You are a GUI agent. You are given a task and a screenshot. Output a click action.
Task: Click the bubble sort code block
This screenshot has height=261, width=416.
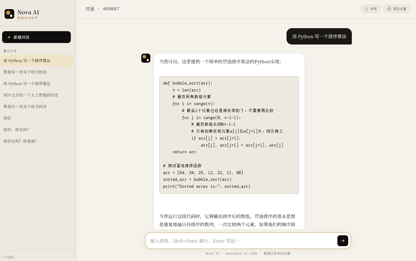tap(229, 135)
